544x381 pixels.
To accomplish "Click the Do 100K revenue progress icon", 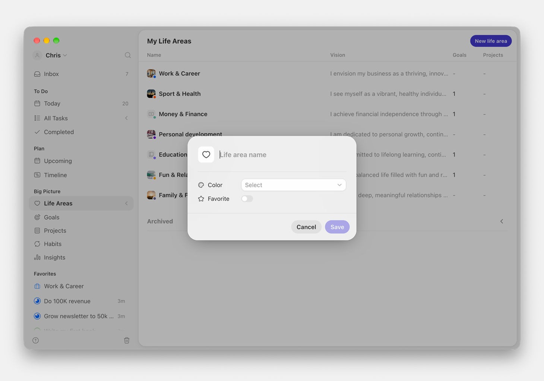I will pyautogui.click(x=37, y=301).
